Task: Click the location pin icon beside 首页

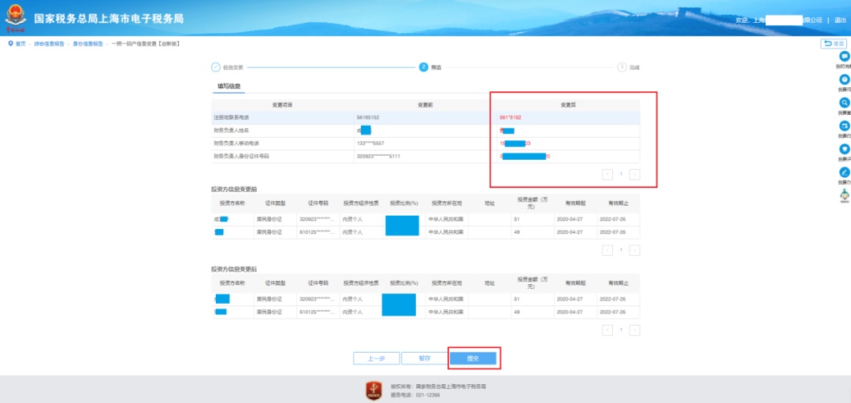Action: coord(10,44)
